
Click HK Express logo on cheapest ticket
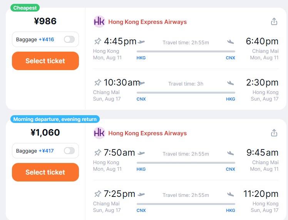(99, 22)
